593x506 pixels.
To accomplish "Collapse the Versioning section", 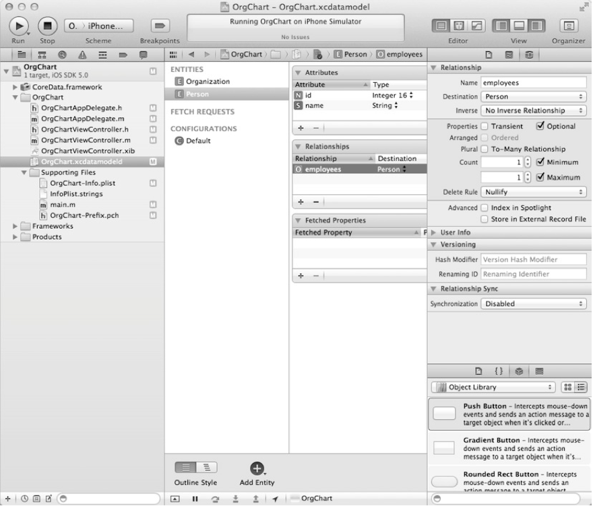I will click(434, 245).
